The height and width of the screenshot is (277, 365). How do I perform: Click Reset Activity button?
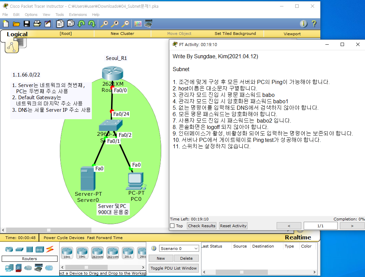coord(233,226)
